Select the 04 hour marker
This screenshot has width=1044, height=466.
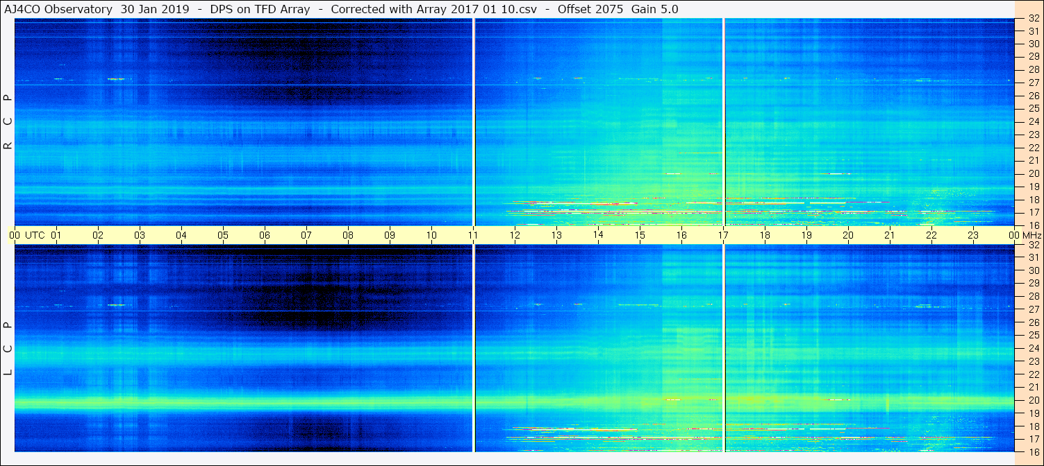coord(181,235)
